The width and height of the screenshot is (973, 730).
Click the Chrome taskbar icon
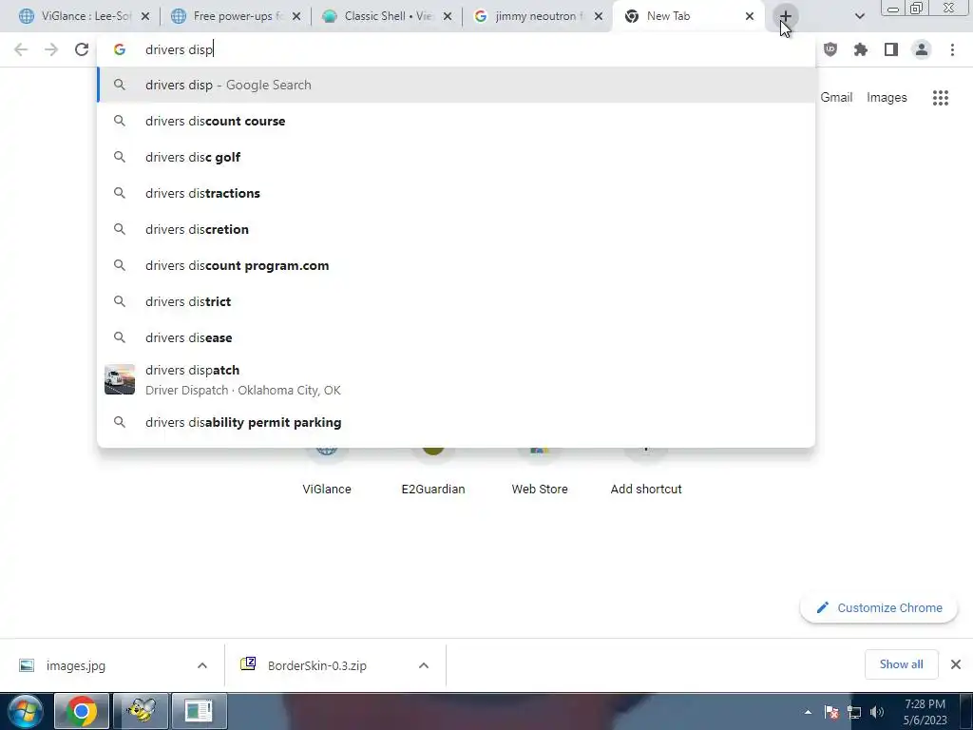82,711
